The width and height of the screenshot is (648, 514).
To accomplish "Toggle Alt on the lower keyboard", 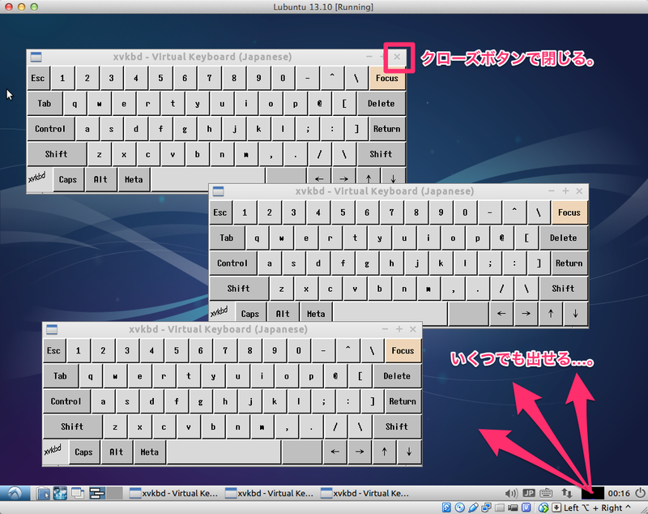I will [116, 452].
